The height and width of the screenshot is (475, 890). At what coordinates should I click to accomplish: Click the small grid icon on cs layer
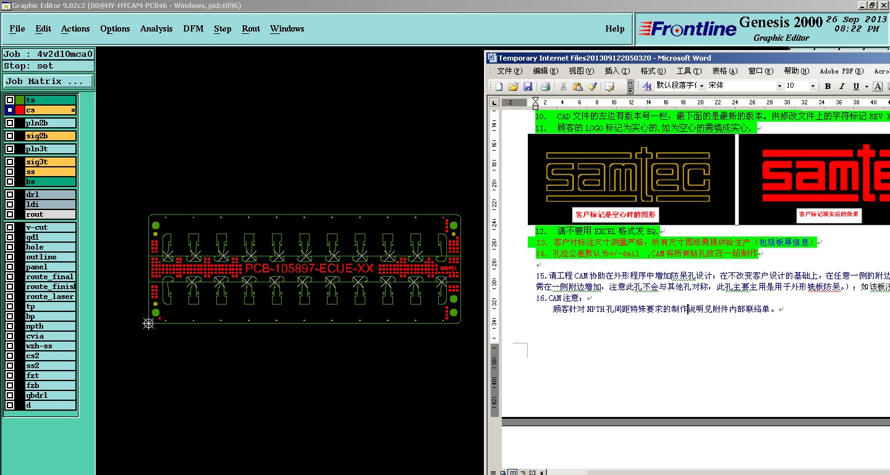pyautogui.click(x=73, y=110)
